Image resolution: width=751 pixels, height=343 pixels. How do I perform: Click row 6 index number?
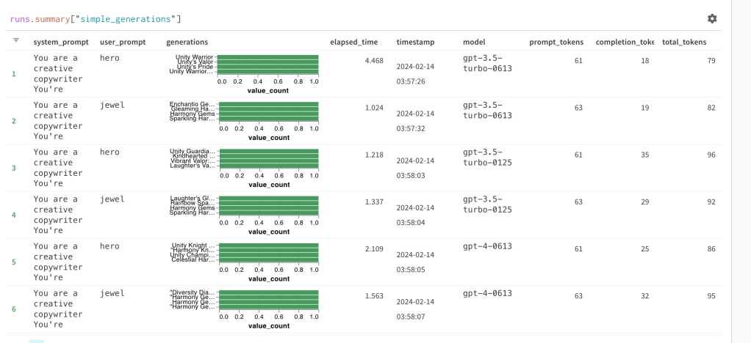click(13, 309)
